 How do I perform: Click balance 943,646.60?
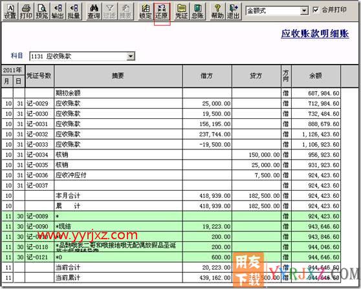coord(323,227)
